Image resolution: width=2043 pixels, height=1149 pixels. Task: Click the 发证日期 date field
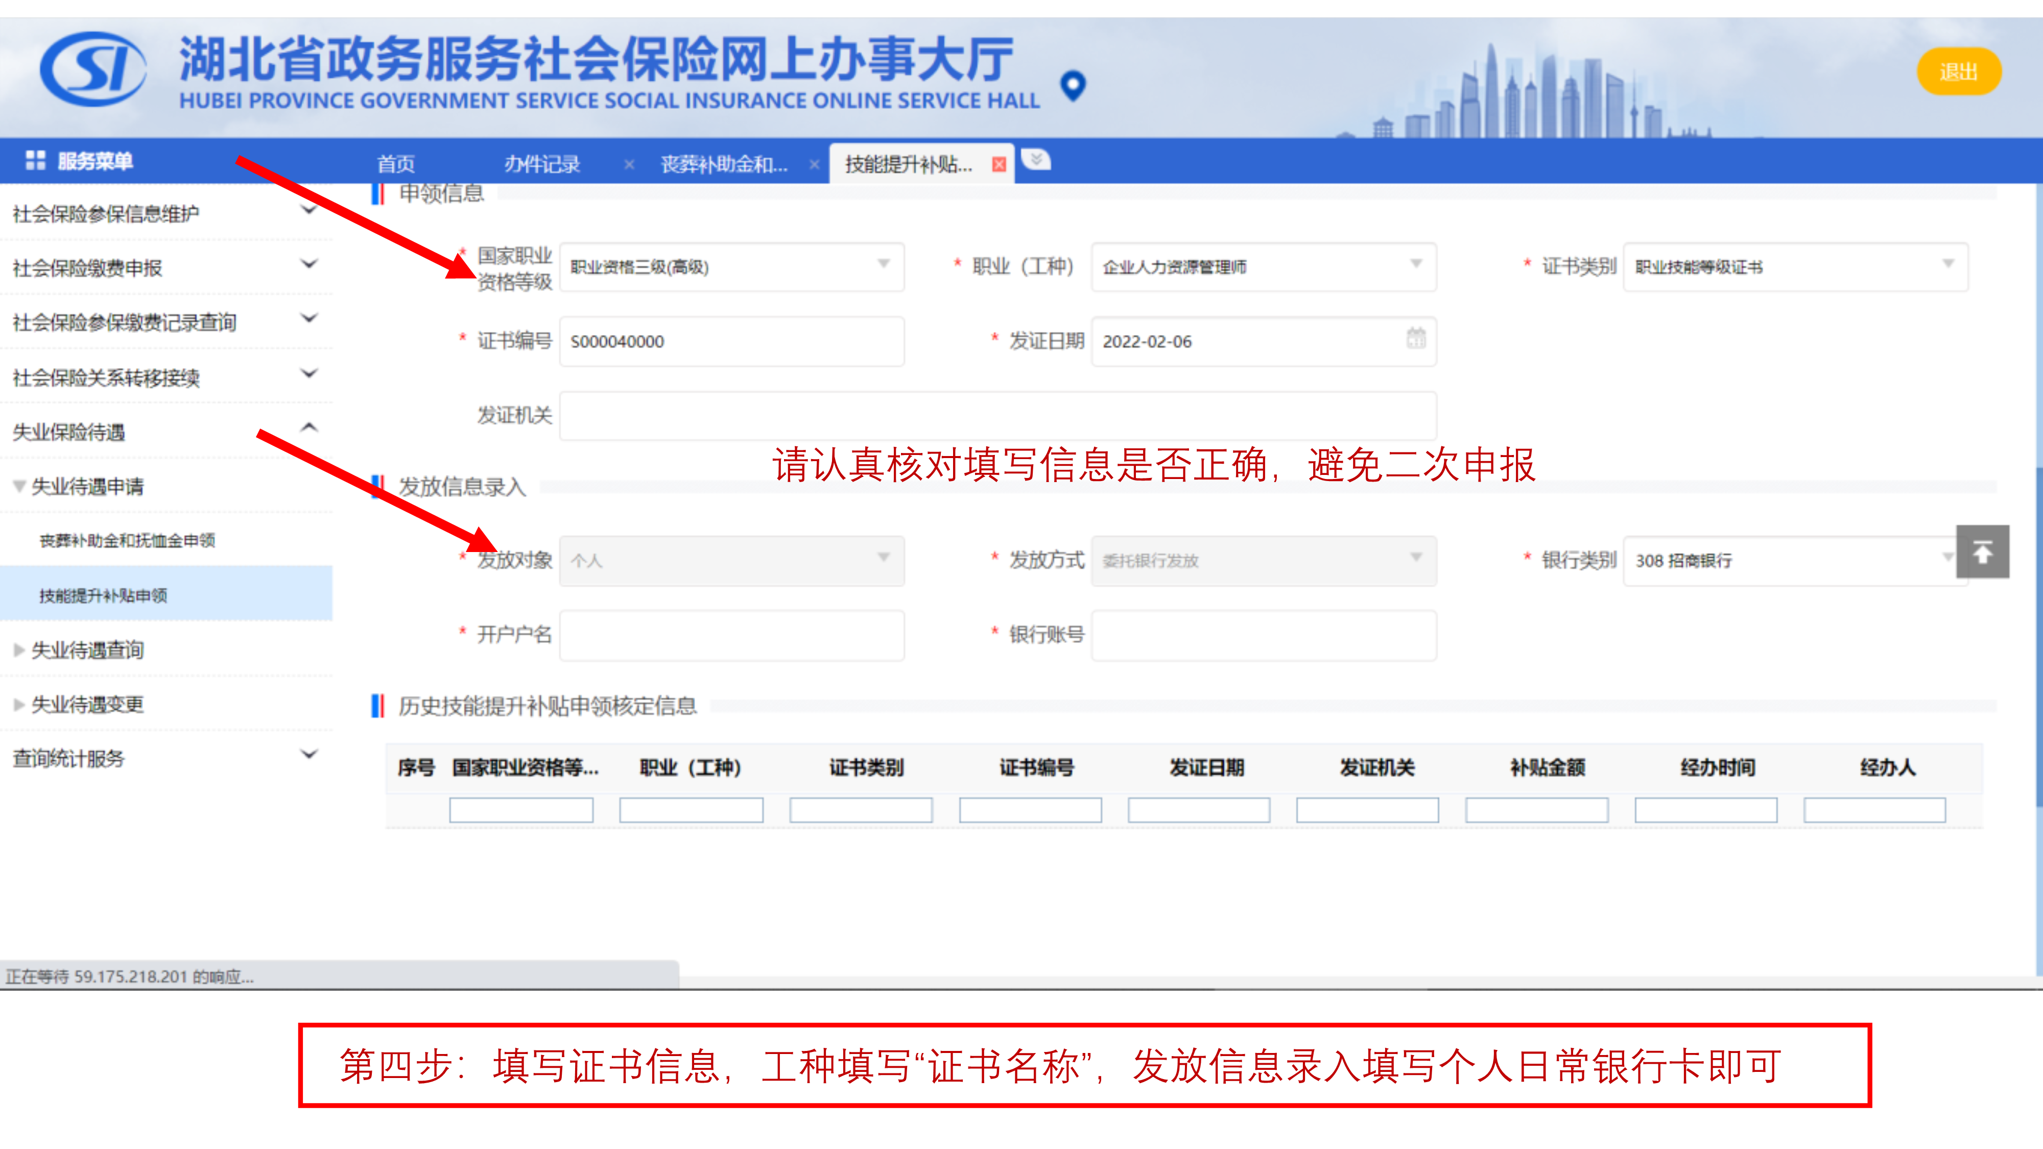tap(1264, 342)
